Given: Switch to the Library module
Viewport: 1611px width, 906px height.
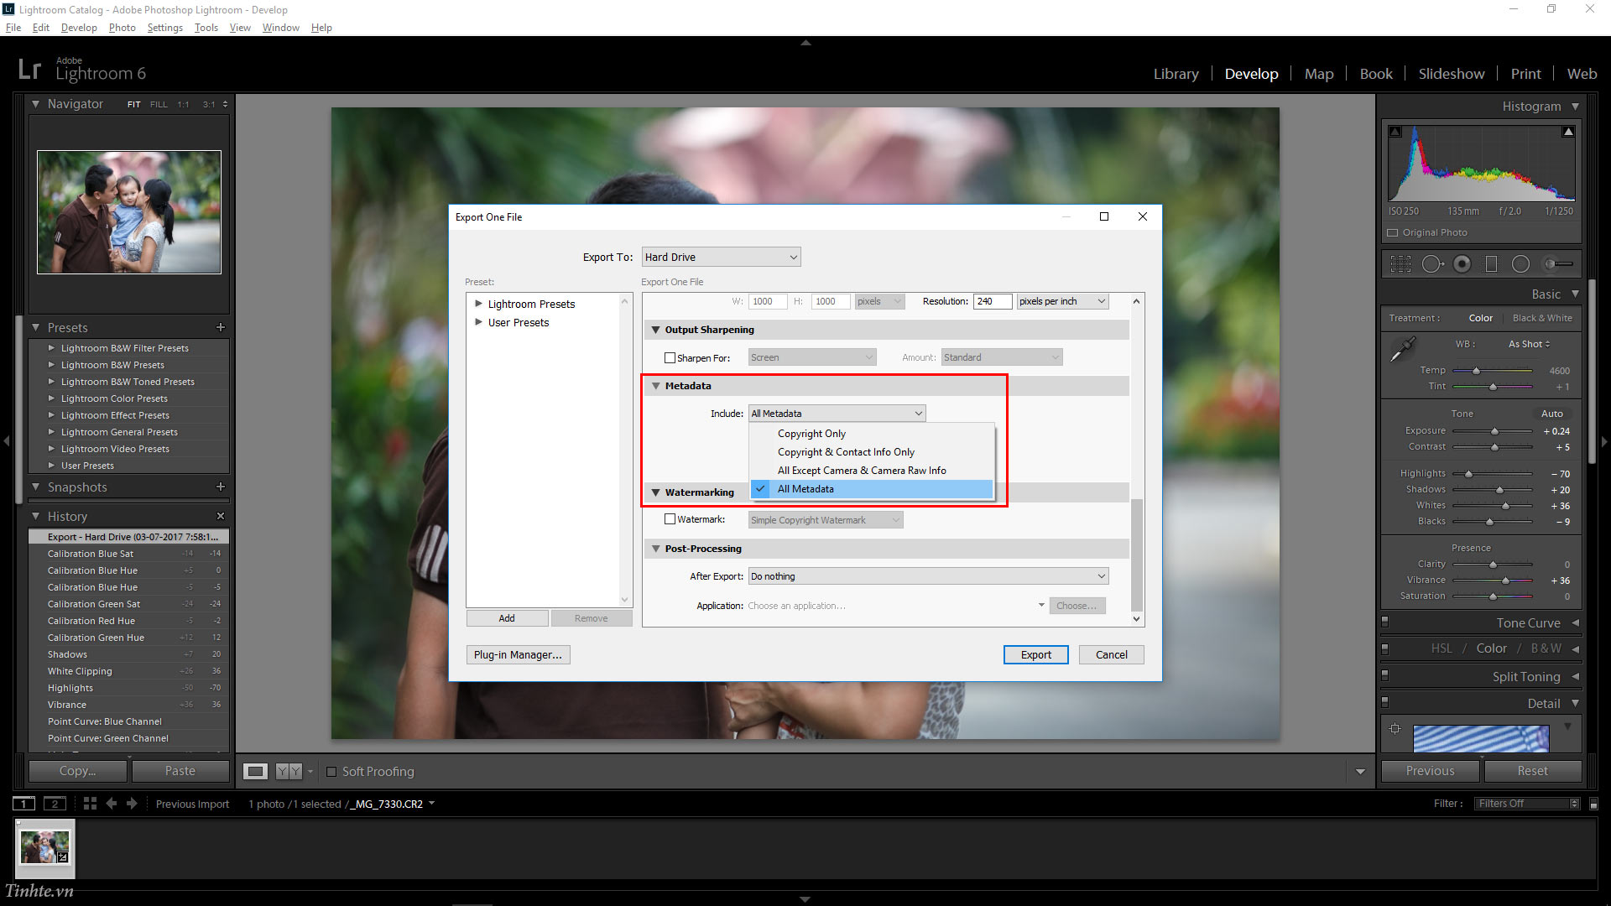Looking at the screenshot, I should coord(1176,74).
